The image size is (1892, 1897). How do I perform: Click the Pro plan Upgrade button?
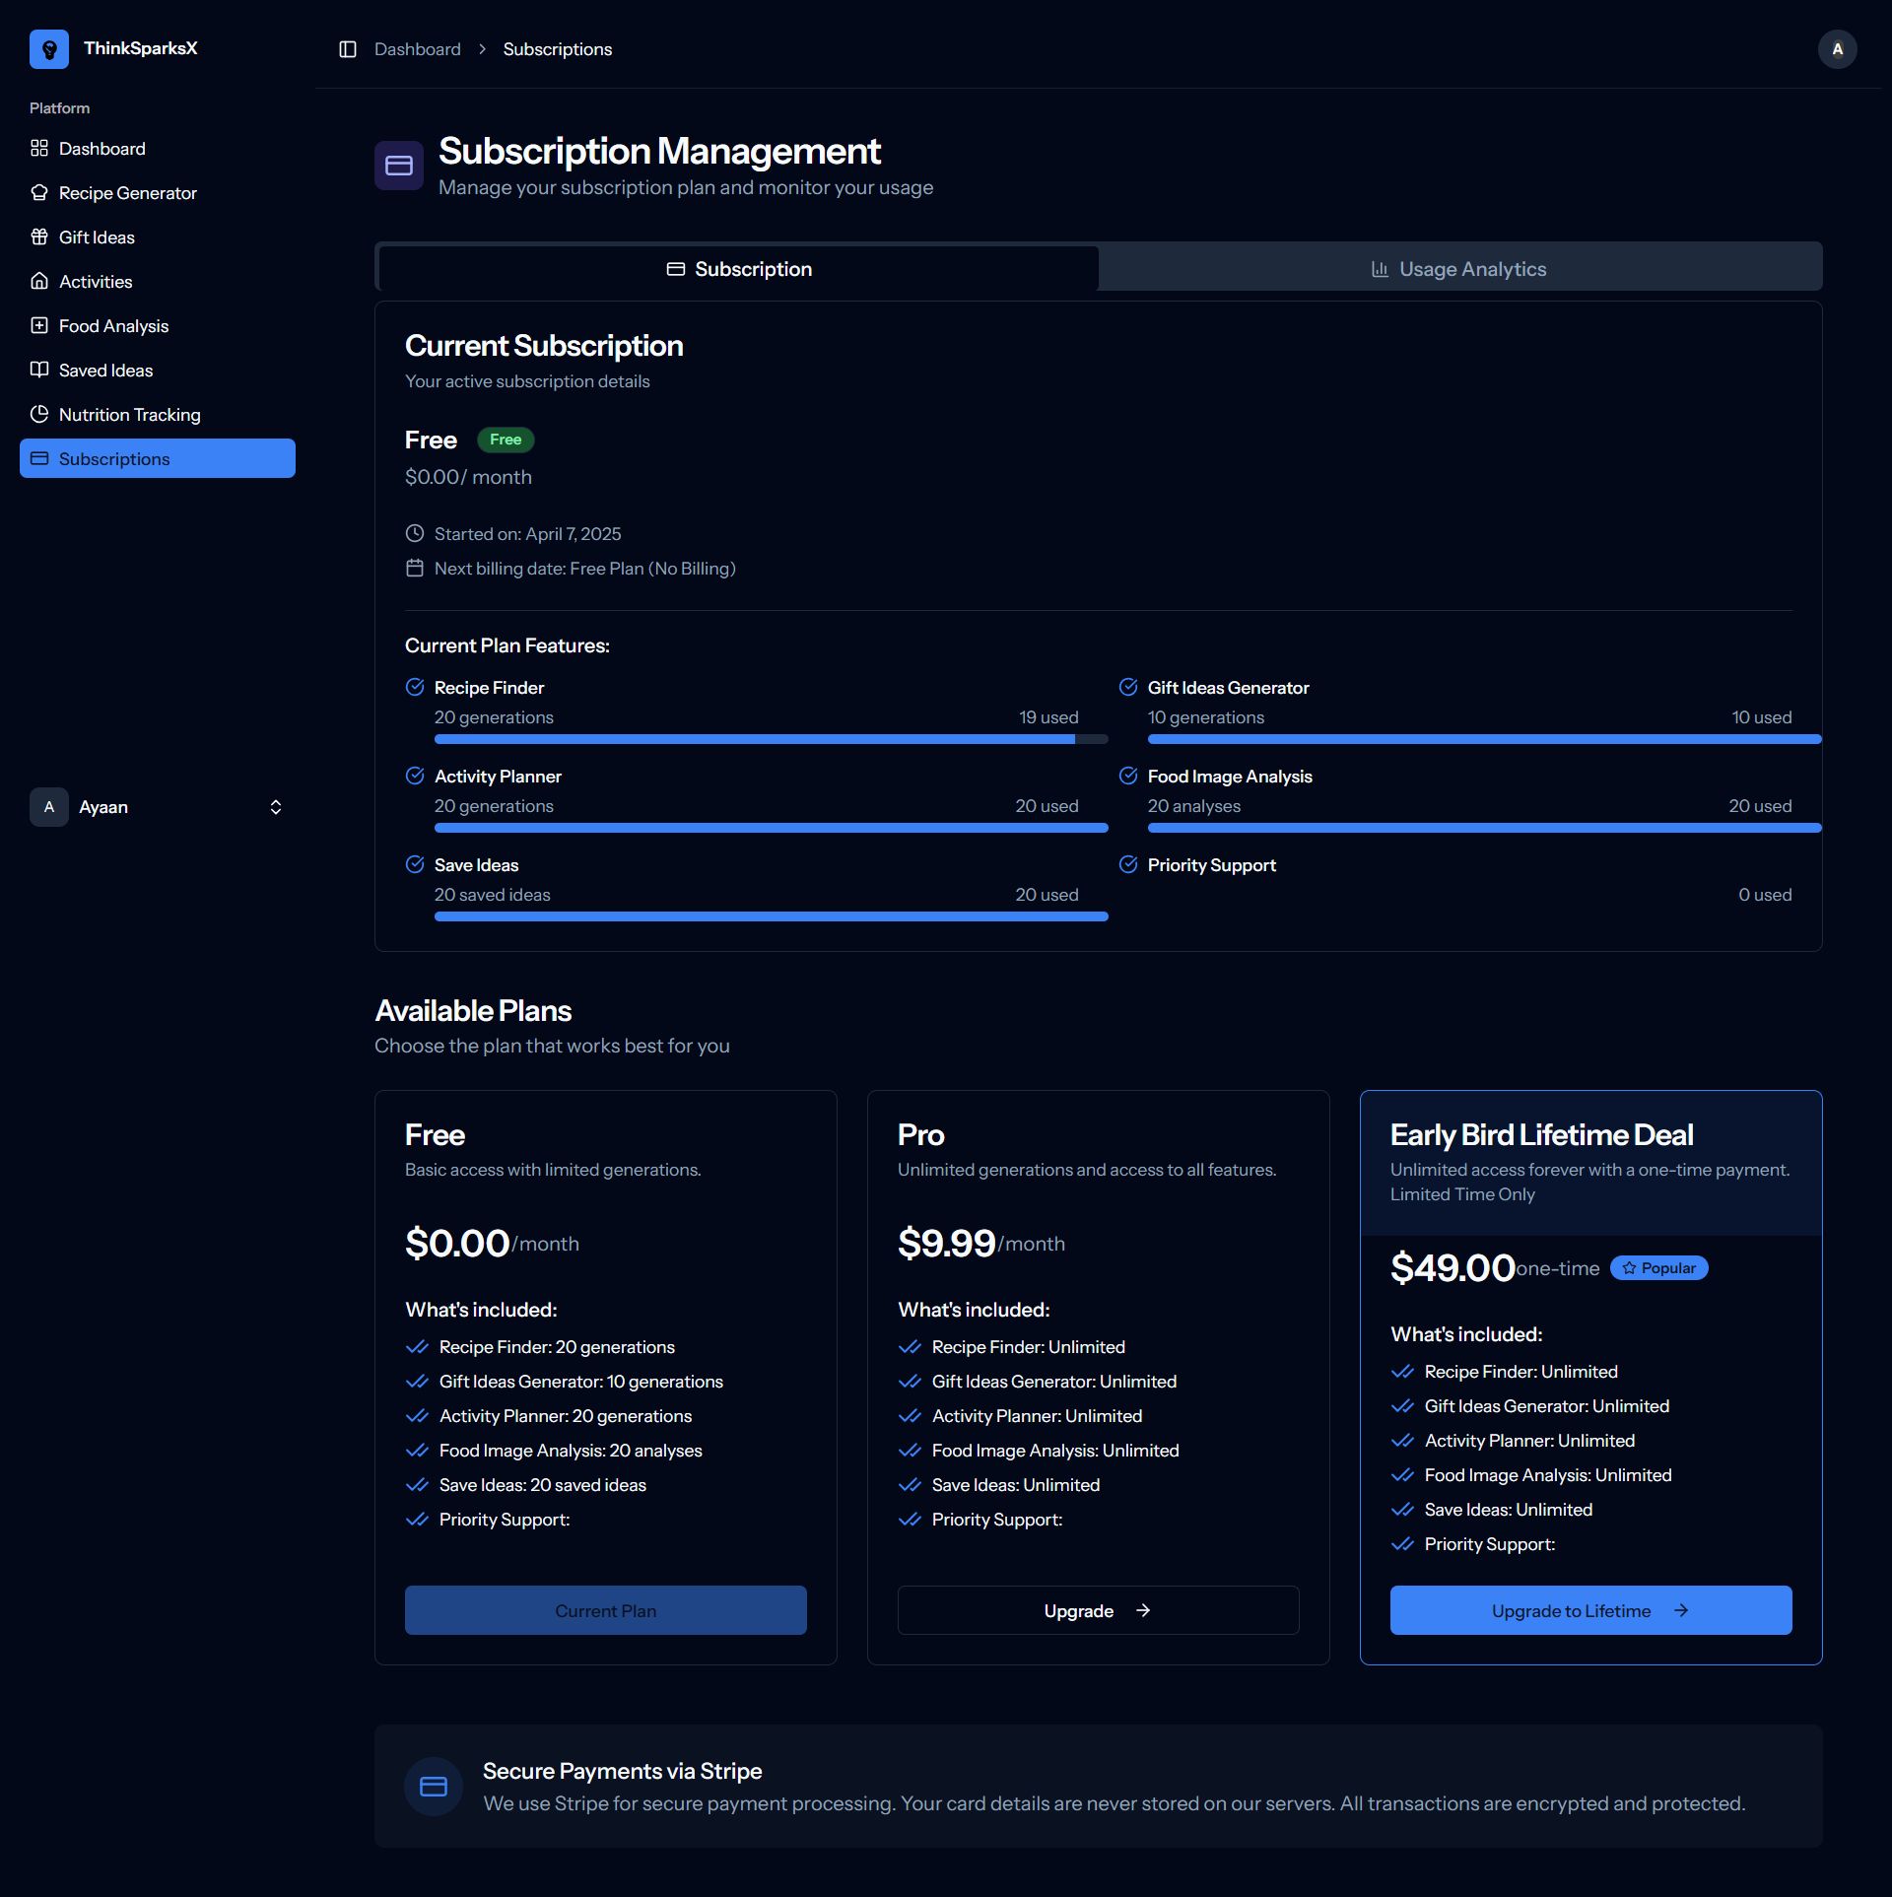tap(1098, 1610)
